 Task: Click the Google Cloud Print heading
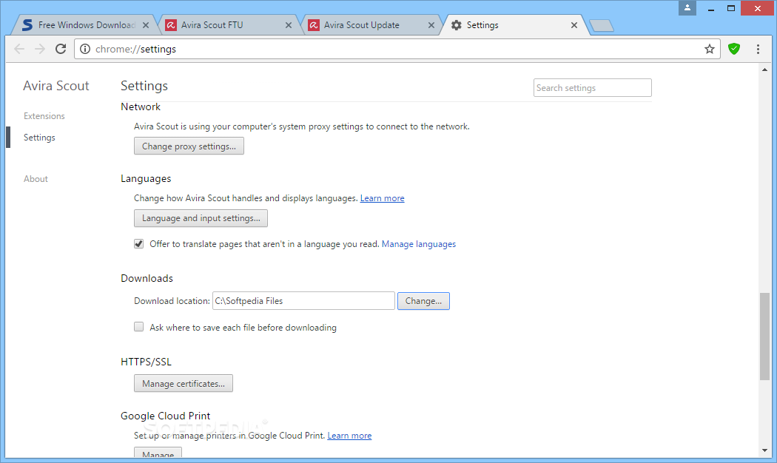(166, 416)
